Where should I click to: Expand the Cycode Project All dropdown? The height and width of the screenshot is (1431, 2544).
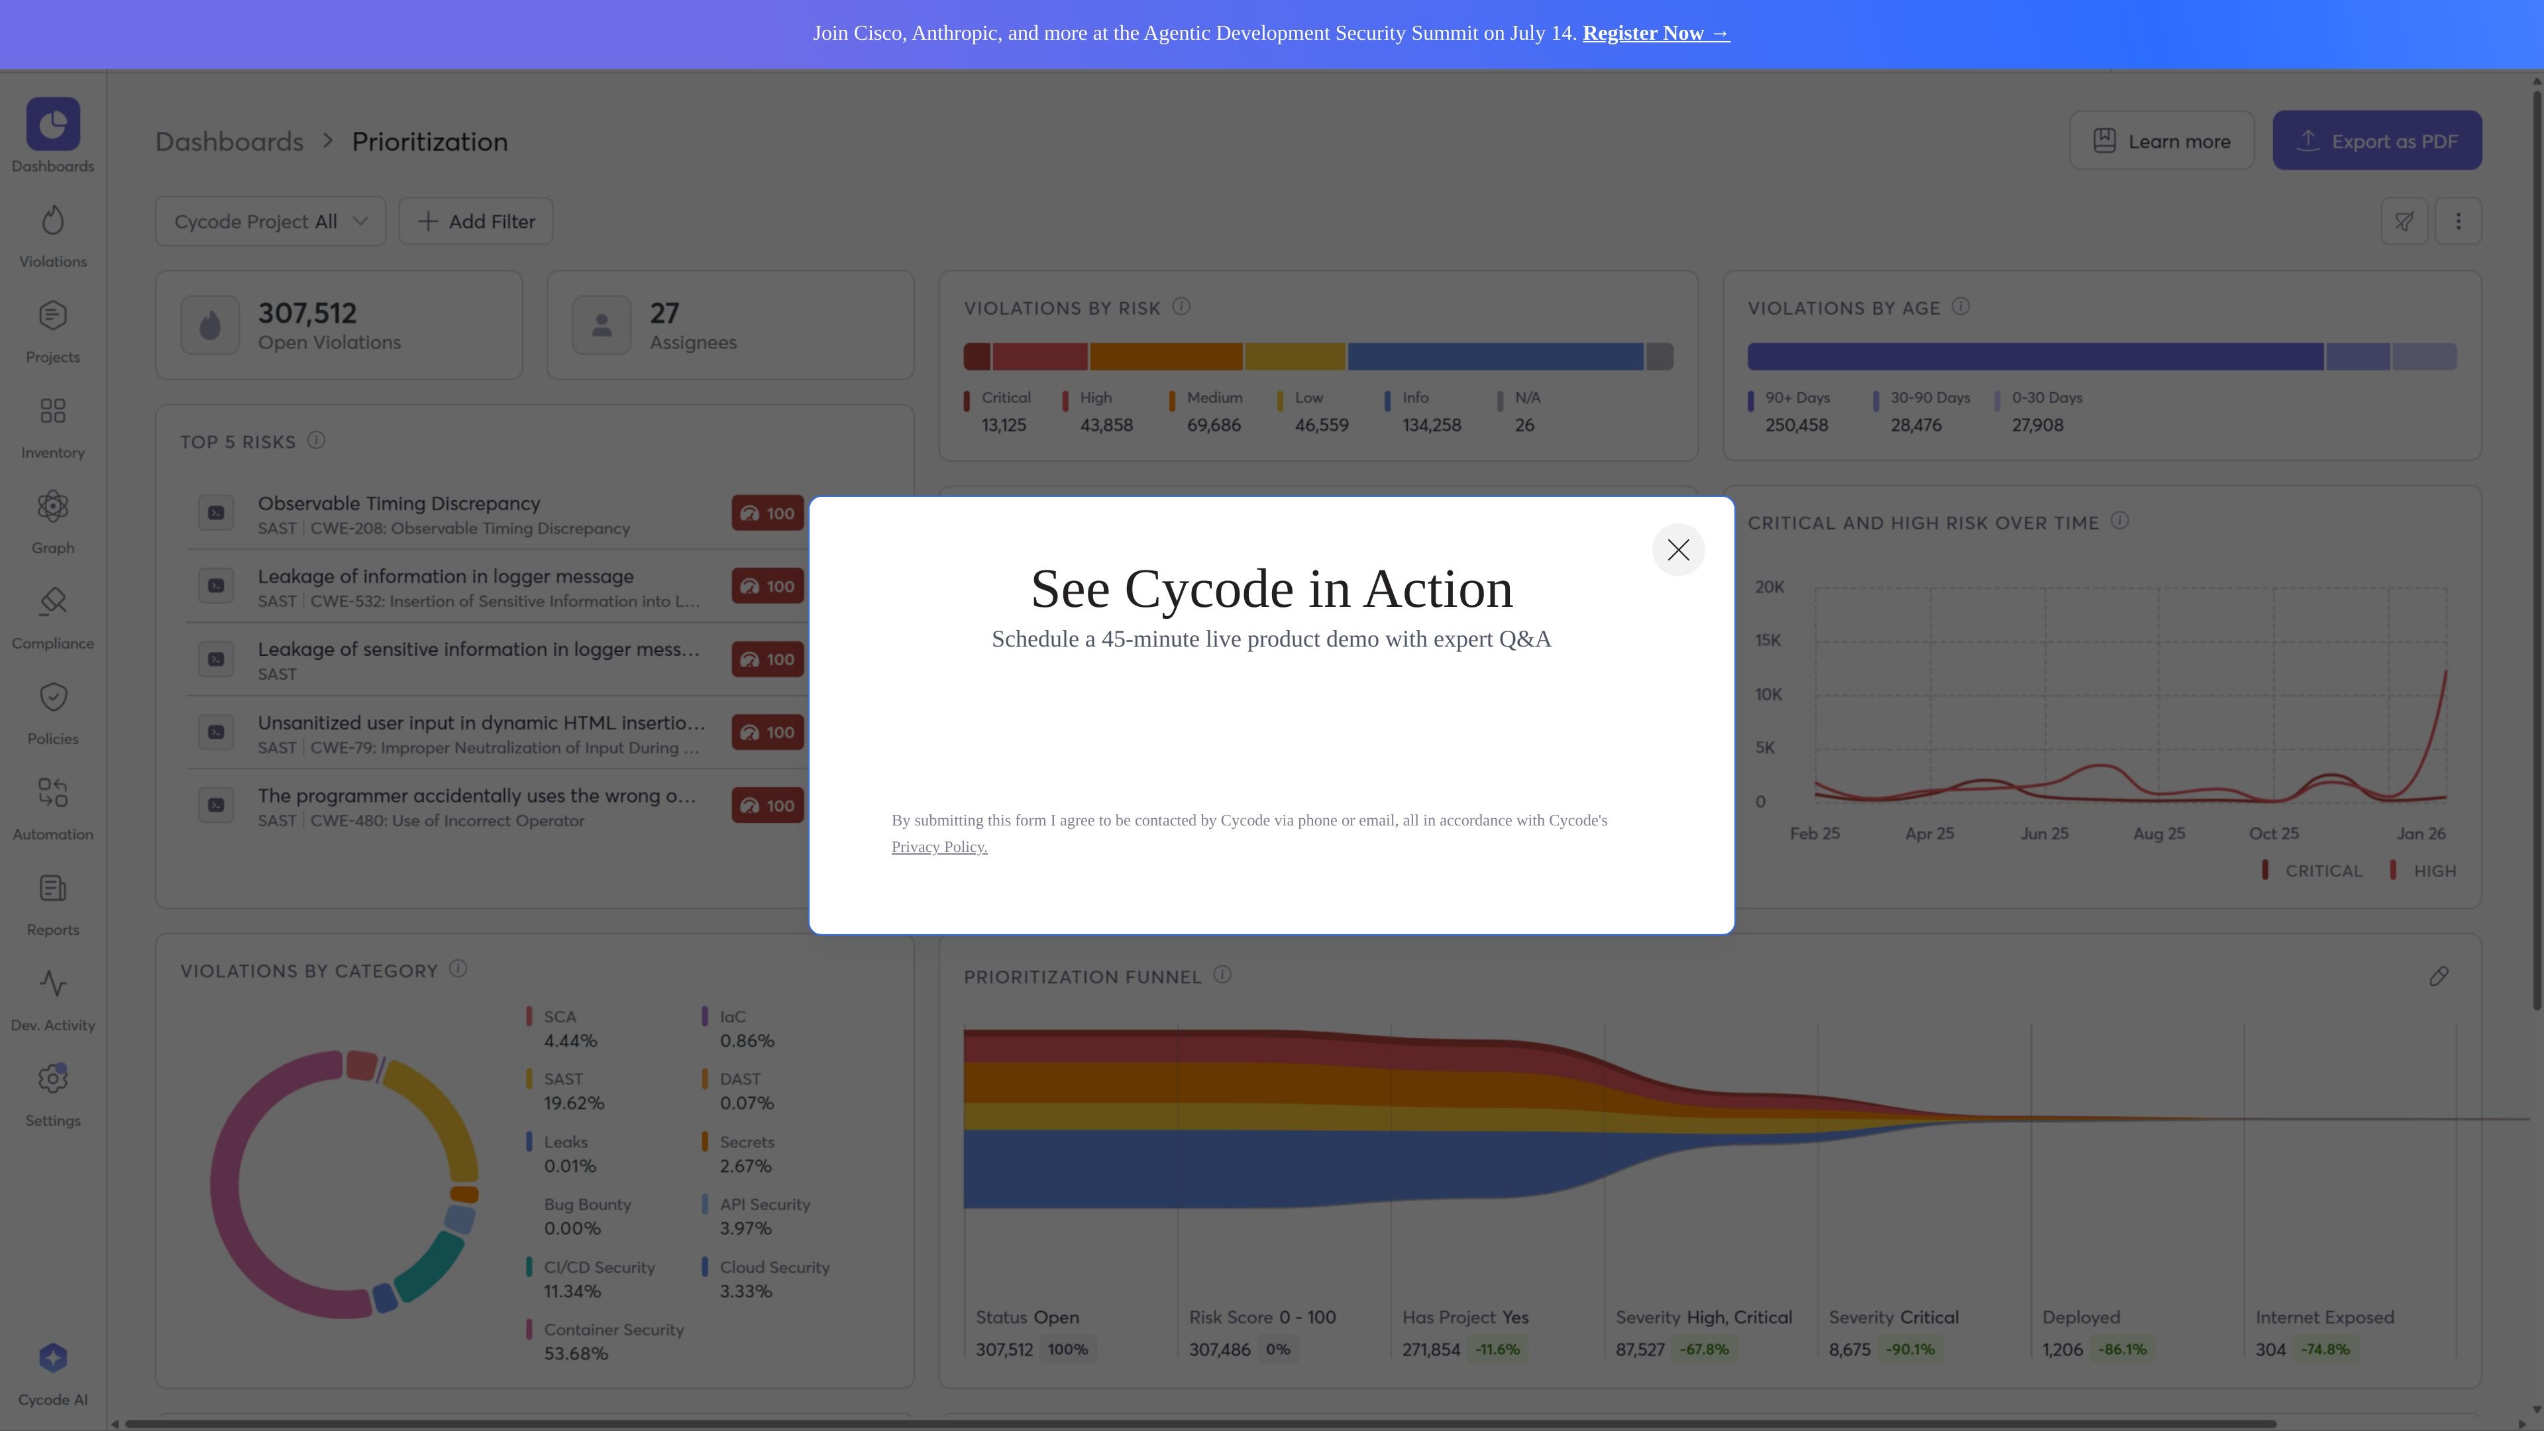coord(270,221)
